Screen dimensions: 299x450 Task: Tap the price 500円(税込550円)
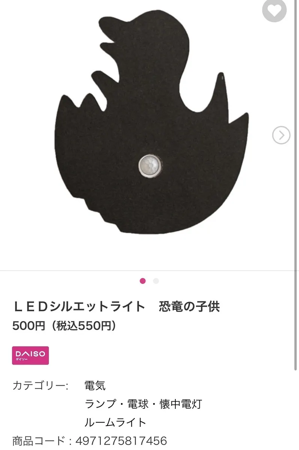pyautogui.click(x=64, y=325)
